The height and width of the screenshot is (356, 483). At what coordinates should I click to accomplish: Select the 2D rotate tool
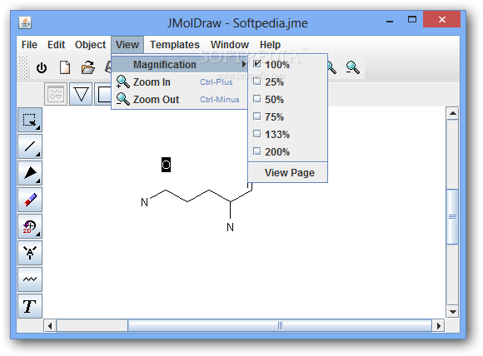[30, 226]
